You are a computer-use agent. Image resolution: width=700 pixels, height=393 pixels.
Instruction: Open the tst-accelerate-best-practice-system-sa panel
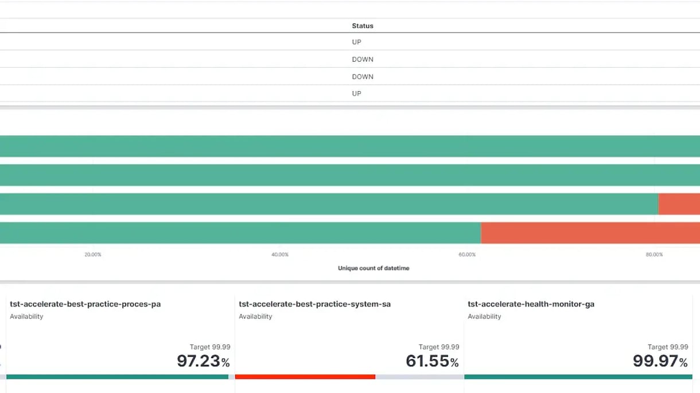click(314, 304)
